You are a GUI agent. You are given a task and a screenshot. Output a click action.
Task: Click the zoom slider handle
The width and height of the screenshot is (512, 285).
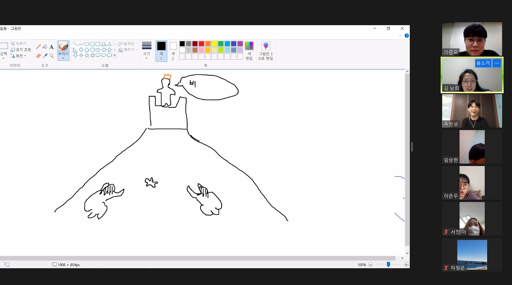388,265
